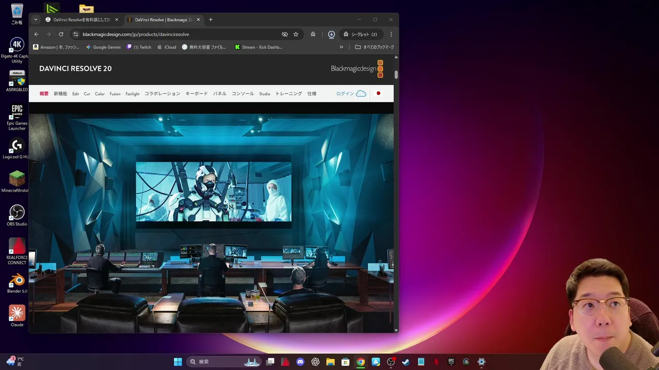Open the Settings gear on the taskbar
This screenshot has height=370, width=659.
pos(481,362)
